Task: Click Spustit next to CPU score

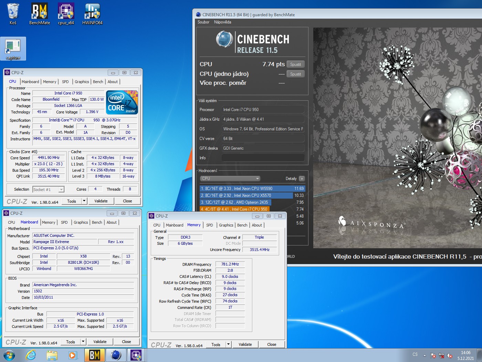Action: (x=295, y=64)
